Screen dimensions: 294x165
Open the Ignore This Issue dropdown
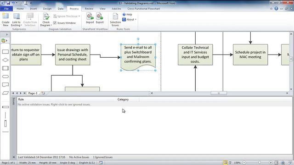(79, 16)
